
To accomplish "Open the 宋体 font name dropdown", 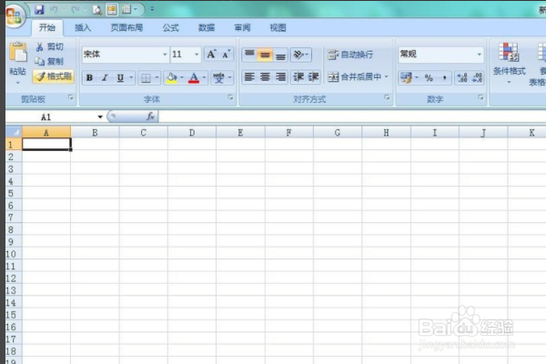I will tap(165, 55).
